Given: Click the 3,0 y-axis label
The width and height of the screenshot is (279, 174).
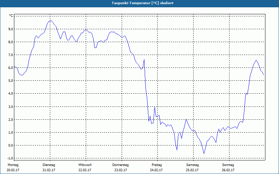Looking at the screenshot, I should point(11,106).
